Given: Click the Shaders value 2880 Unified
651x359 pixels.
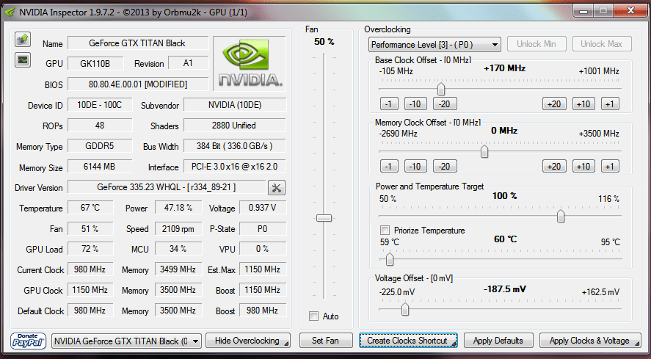Looking at the screenshot, I should click(x=235, y=126).
